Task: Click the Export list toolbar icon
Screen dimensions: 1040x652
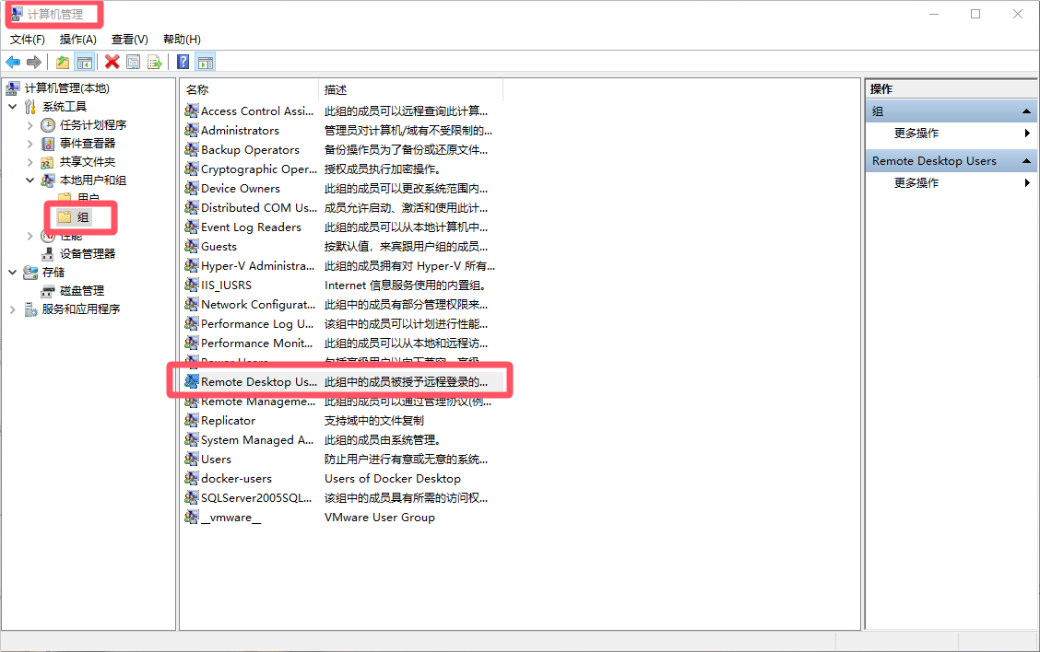Action: point(155,63)
